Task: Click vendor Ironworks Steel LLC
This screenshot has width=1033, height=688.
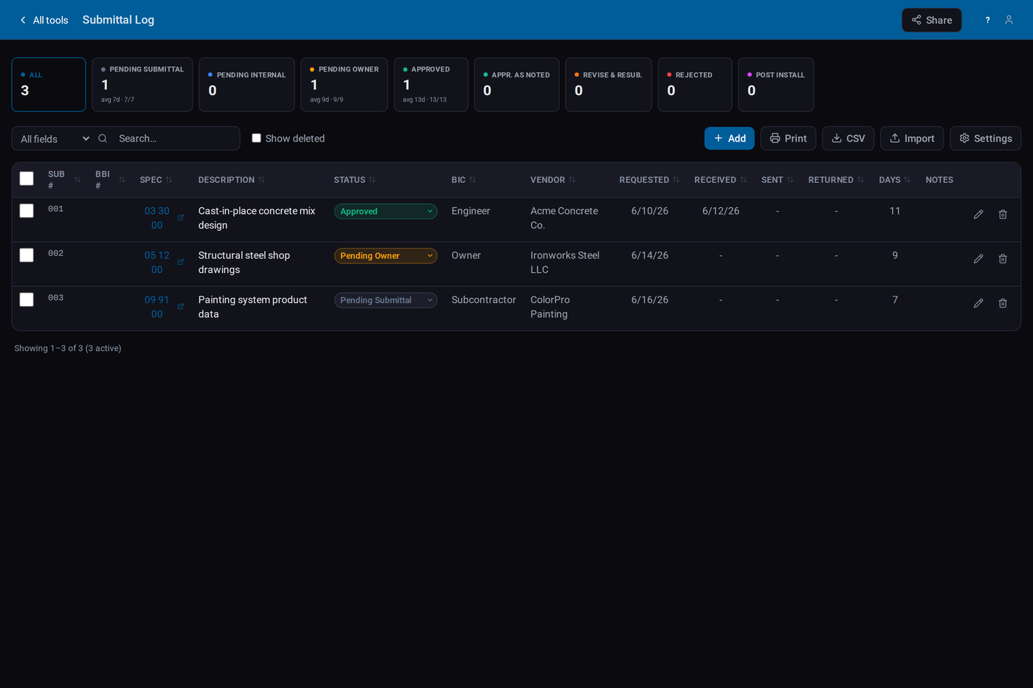Action: pos(565,263)
